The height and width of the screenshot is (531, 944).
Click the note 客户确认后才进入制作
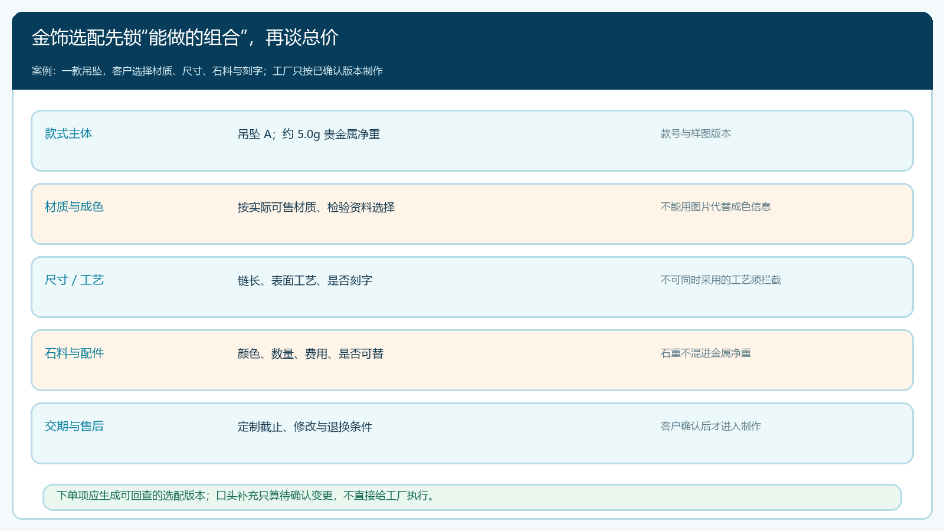point(711,426)
